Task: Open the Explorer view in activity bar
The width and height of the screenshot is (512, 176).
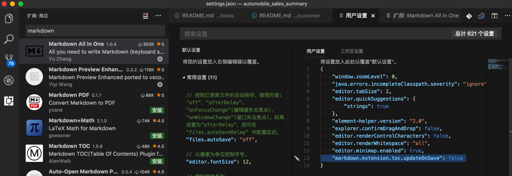Action: [x=9, y=19]
